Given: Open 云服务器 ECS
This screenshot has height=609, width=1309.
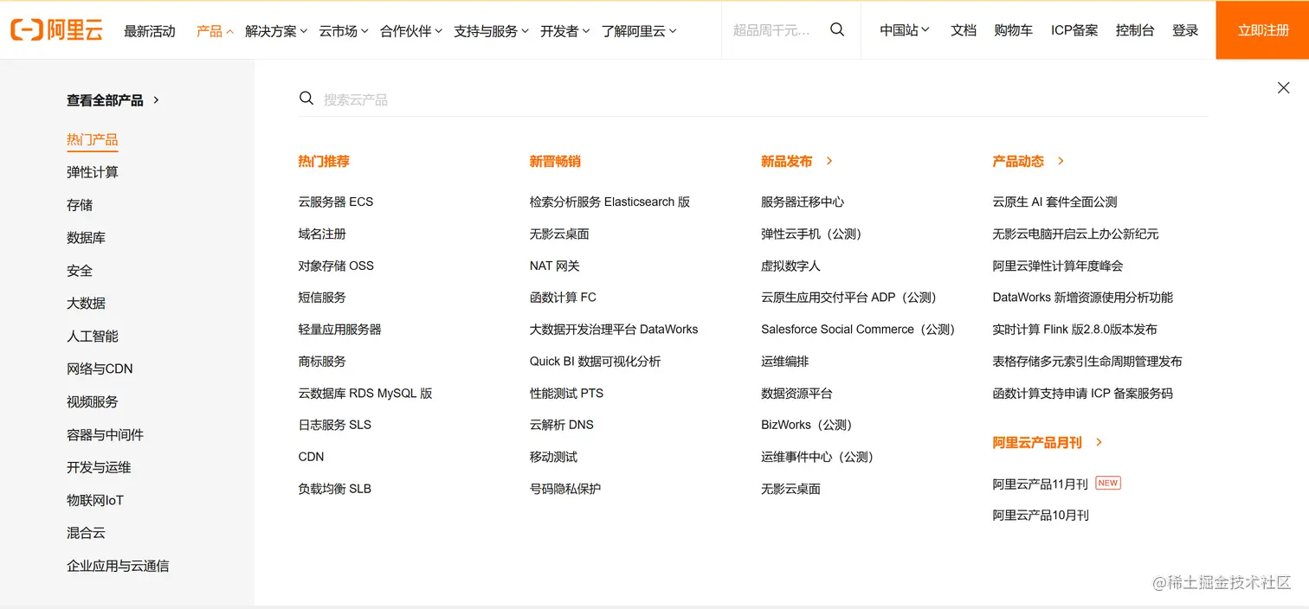Looking at the screenshot, I should pos(336,202).
